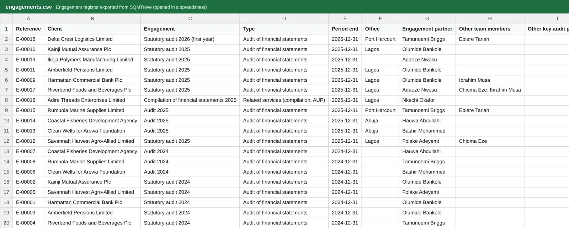Image resolution: width=569 pixels, height=228 pixels.
Task: Click Delta Crest Logistics Limited cell
Action: click(92, 39)
